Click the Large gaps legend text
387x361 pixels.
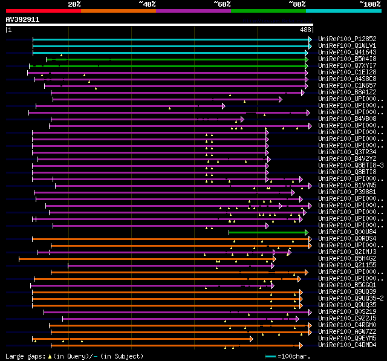click(x=74, y=357)
